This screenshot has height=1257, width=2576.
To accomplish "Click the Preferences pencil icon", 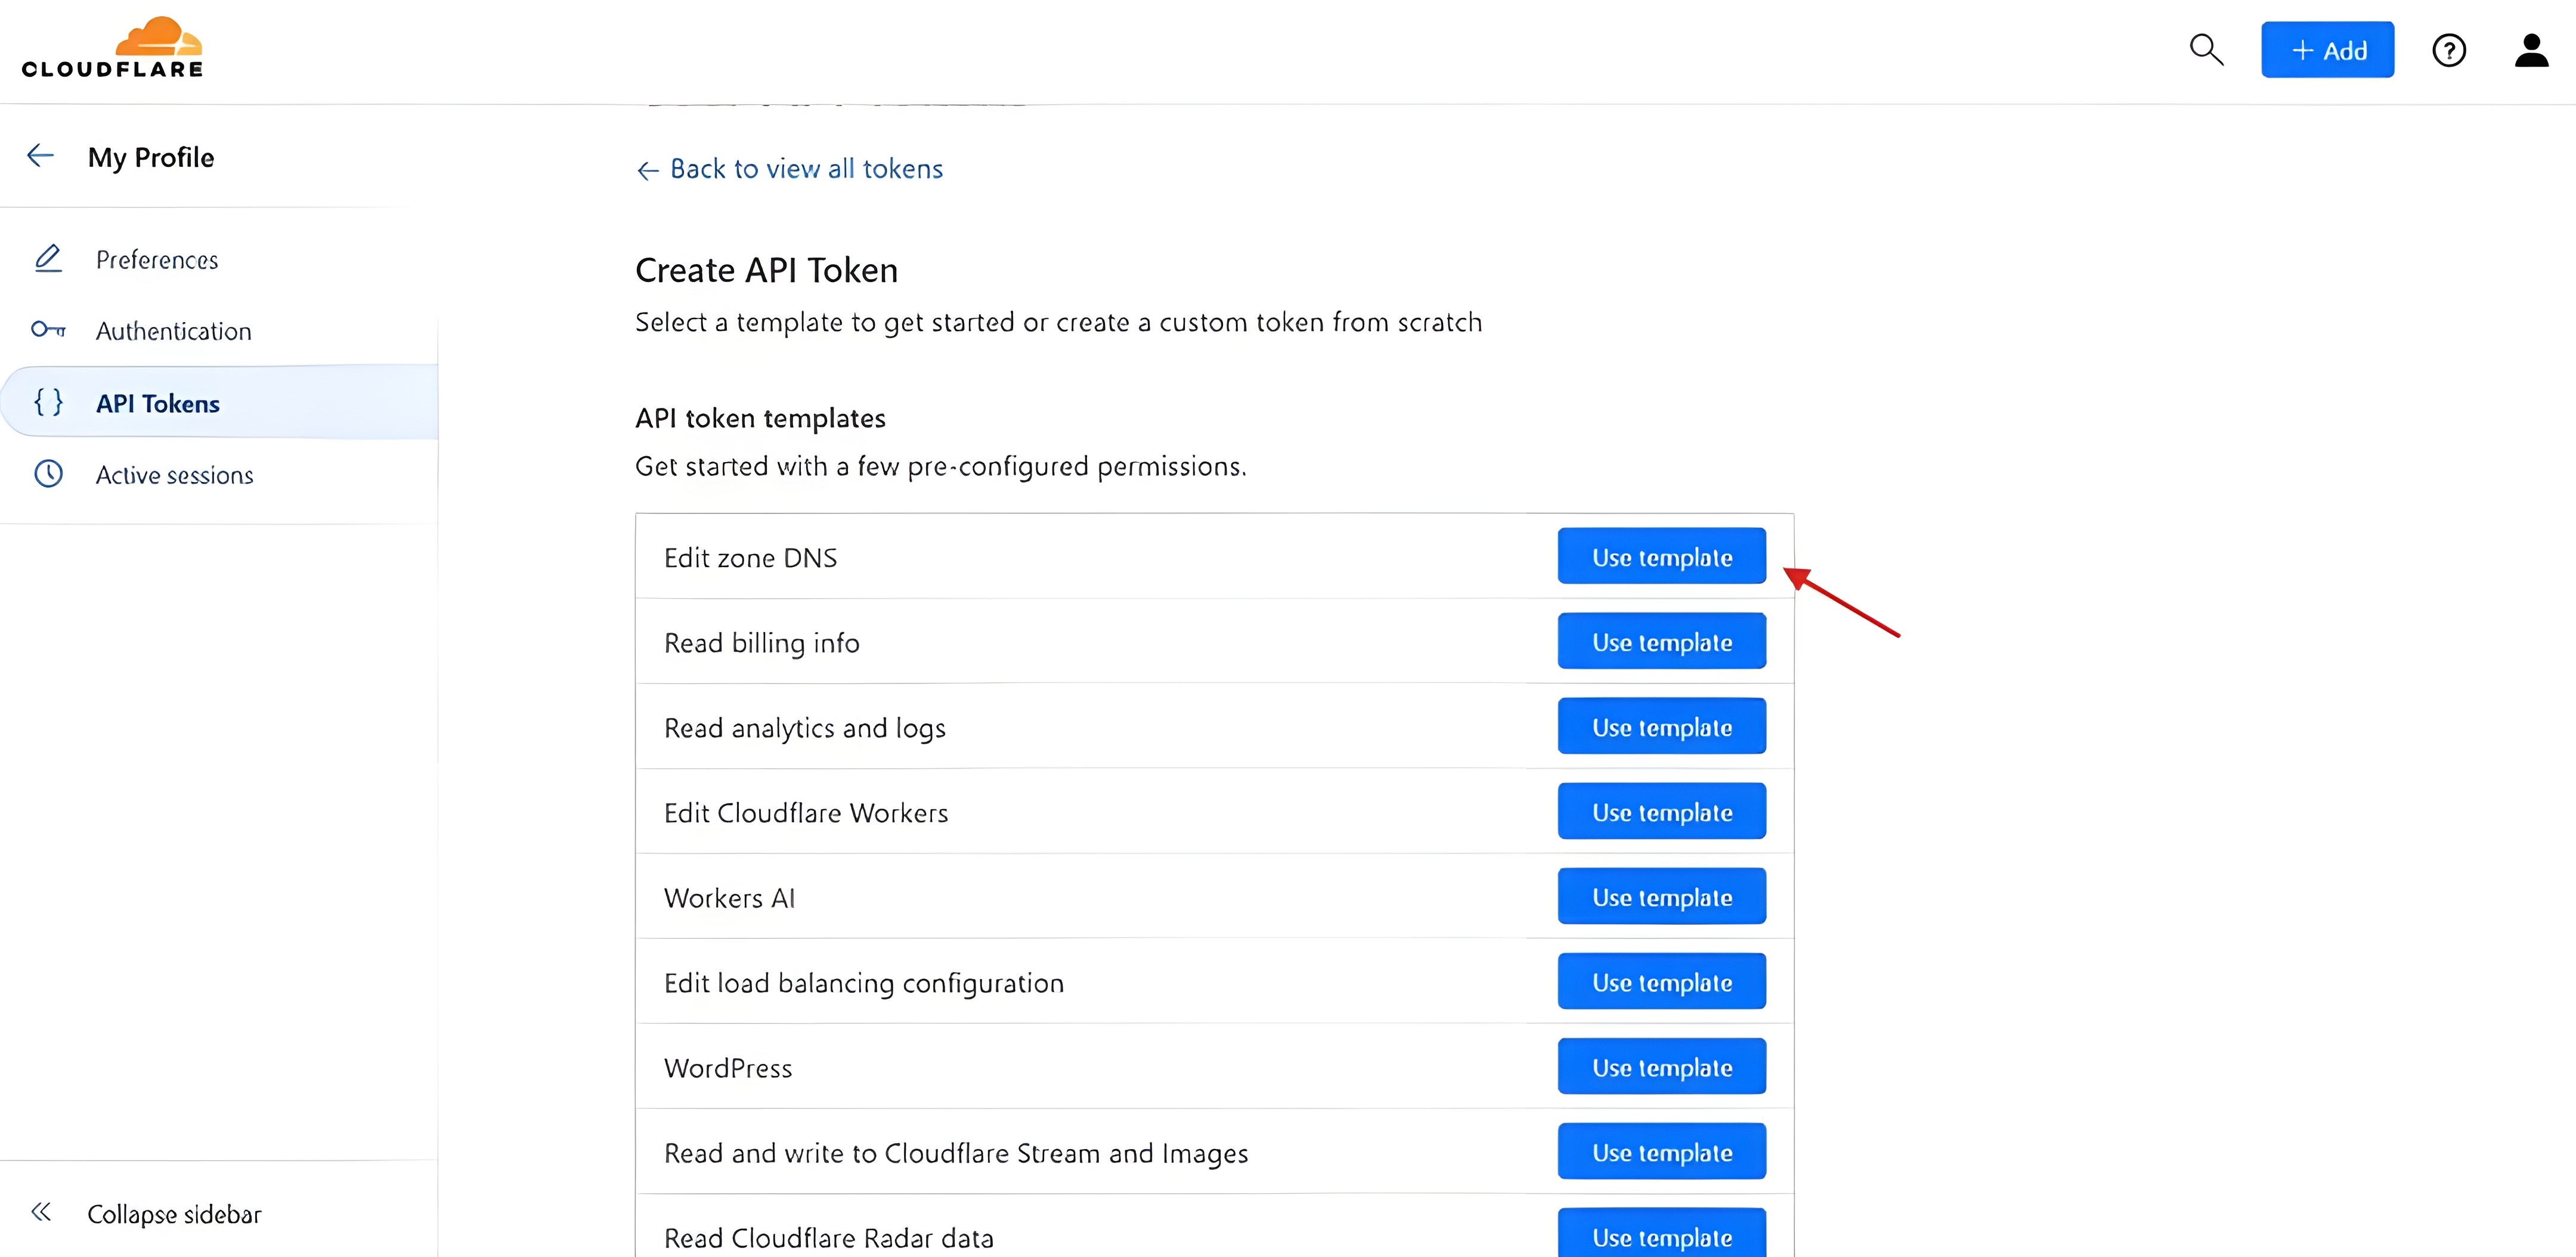I will 48,259.
